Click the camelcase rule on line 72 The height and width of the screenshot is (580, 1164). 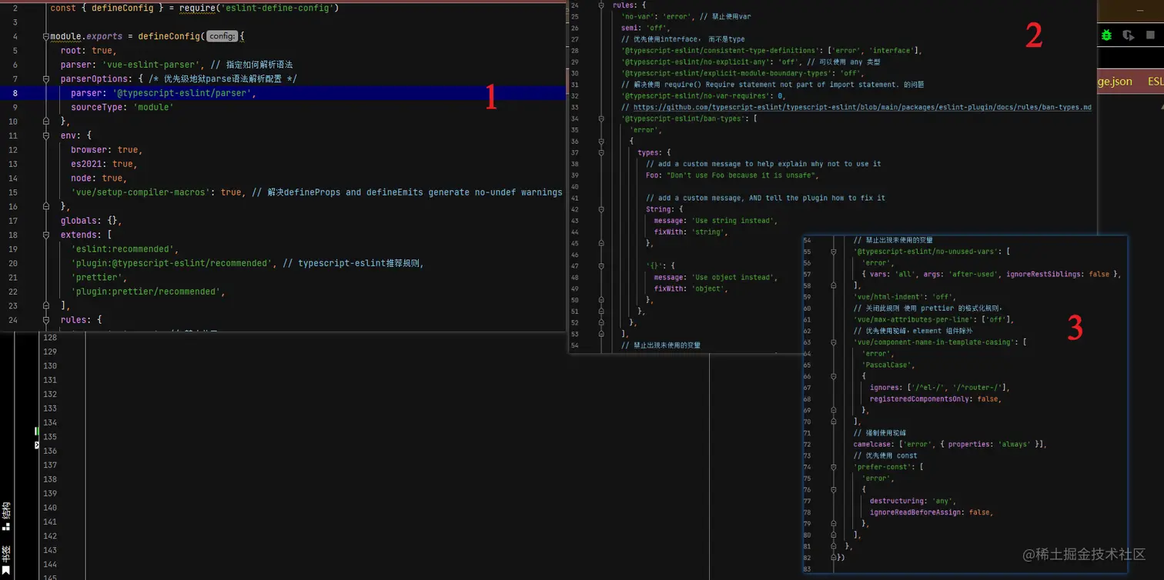point(950,445)
